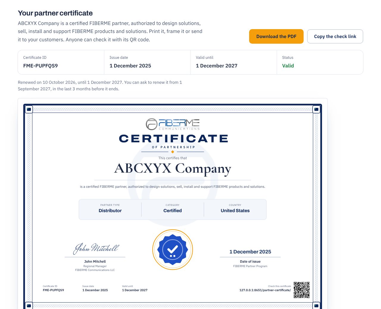The image size is (381, 309).
Task: Click the green Valid status text
Action: (x=288, y=66)
